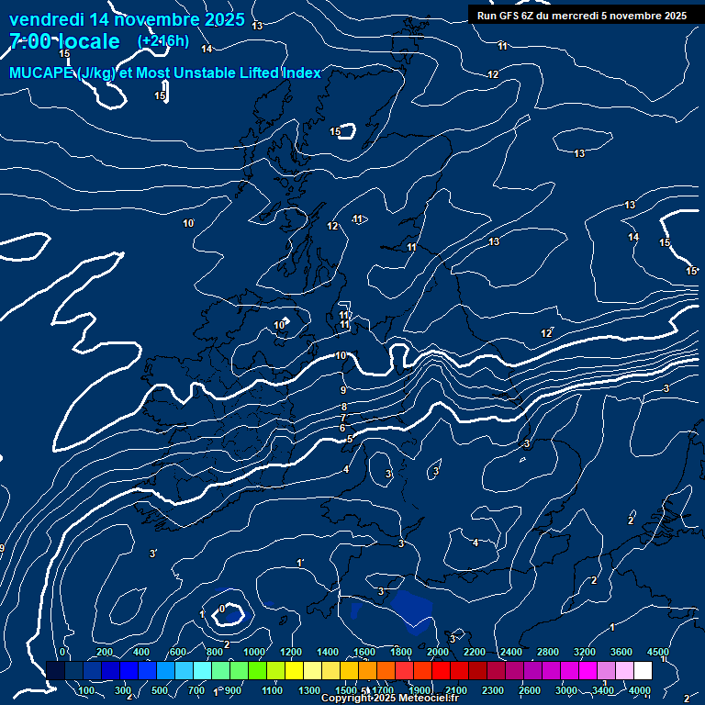Click the '3200' color scale label
705x705 pixels.
point(585,652)
